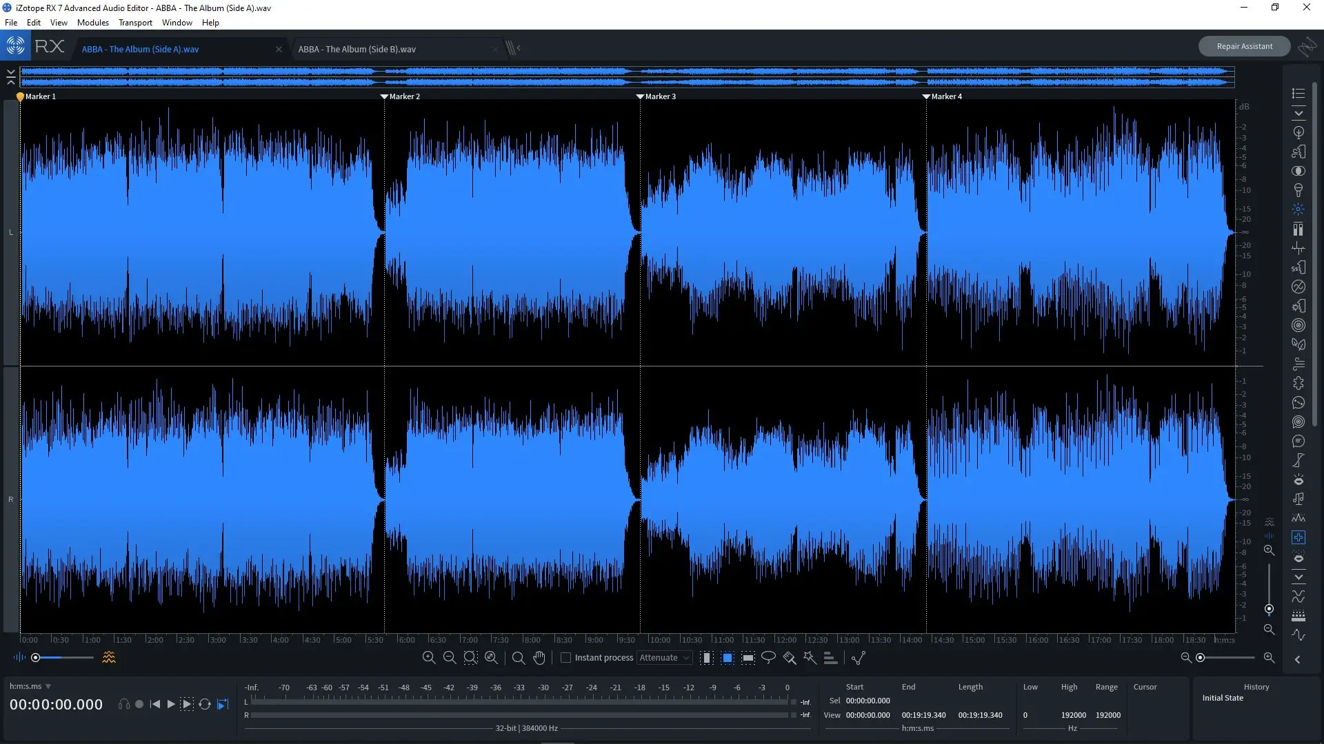Click the Record button

(139, 704)
